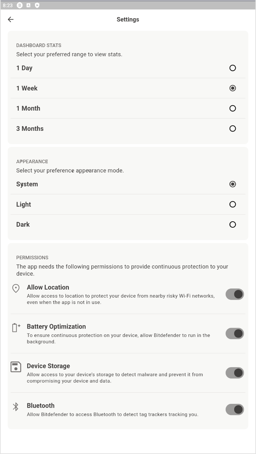This screenshot has height=454, width=256.
Task: Toggle the Device Storage permission off
Action: tap(234, 373)
